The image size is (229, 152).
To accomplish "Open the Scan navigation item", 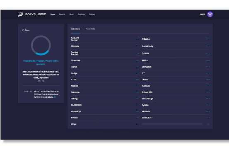I will click(x=53, y=14).
